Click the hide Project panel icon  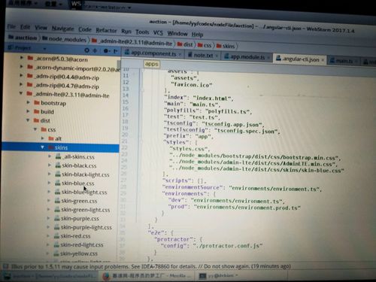[116, 51]
